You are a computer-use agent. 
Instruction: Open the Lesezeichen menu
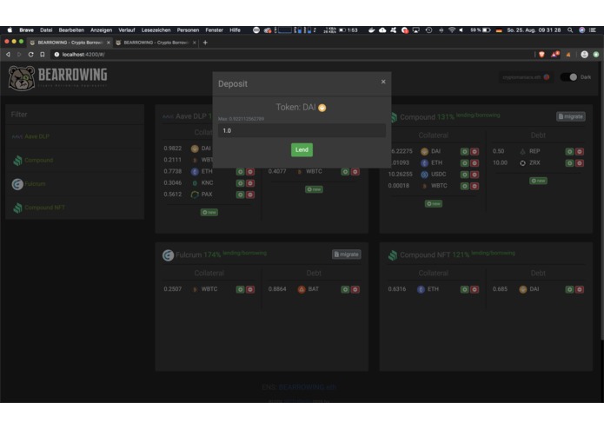pyautogui.click(x=156, y=30)
